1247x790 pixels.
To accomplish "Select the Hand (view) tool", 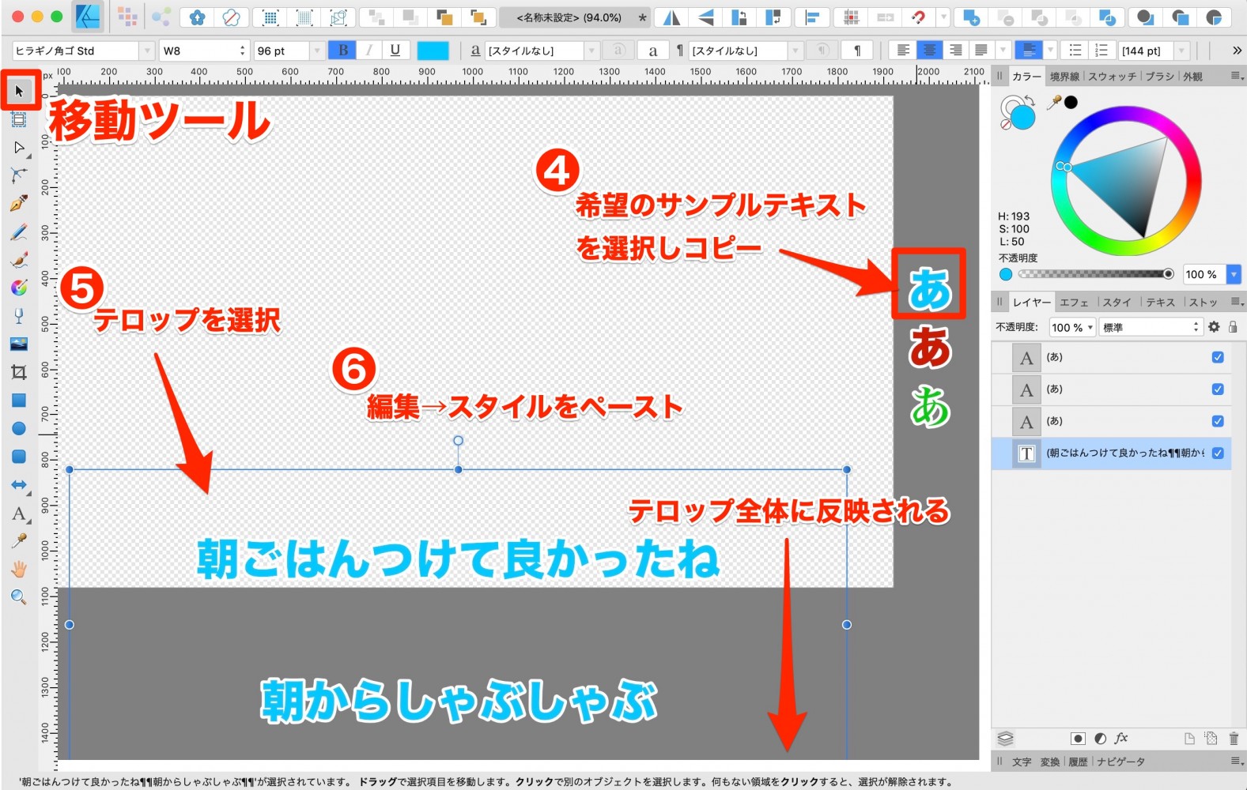I will click(19, 569).
